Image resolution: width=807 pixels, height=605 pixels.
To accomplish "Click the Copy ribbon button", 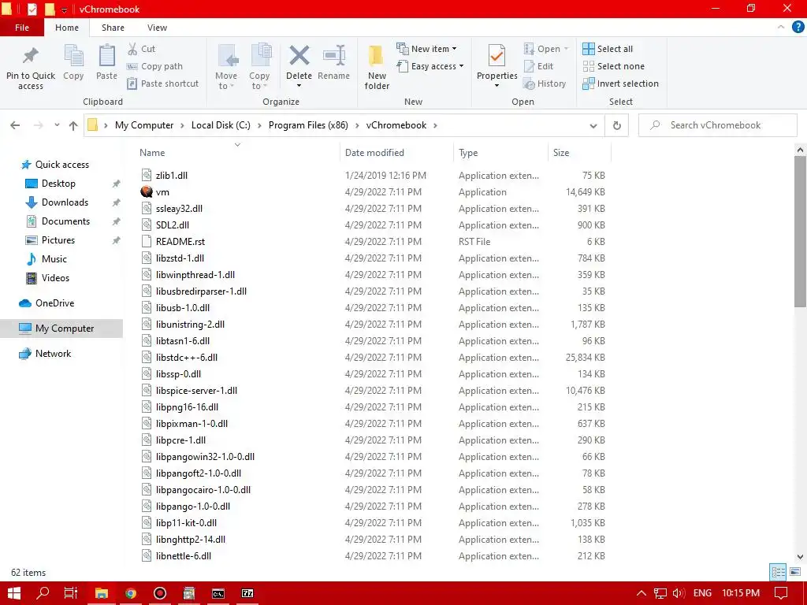I will pyautogui.click(x=73, y=63).
